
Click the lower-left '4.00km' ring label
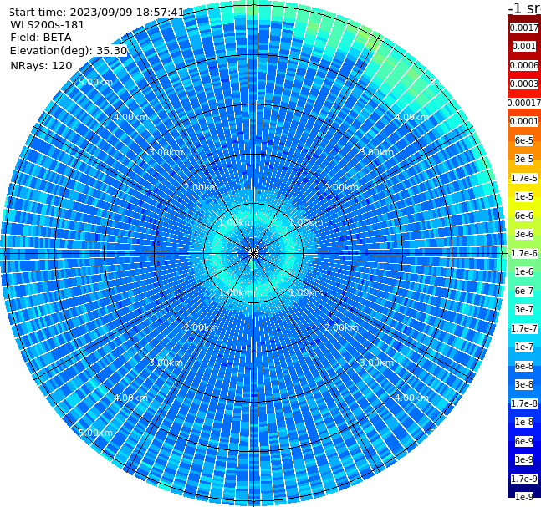tap(130, 398)
